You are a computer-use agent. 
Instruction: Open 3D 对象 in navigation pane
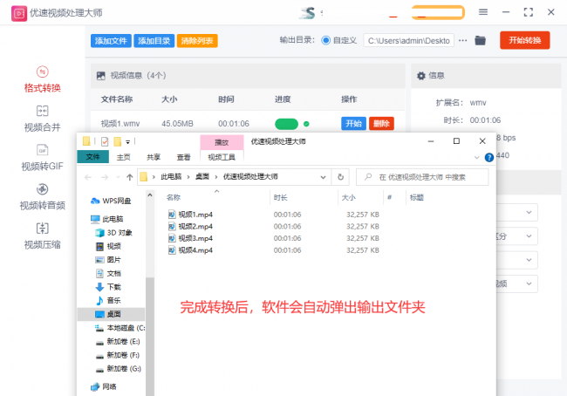point(113,233)
